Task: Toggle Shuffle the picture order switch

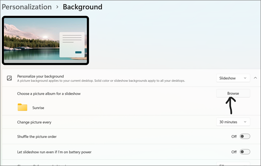Action: click(x=245, y=136)
